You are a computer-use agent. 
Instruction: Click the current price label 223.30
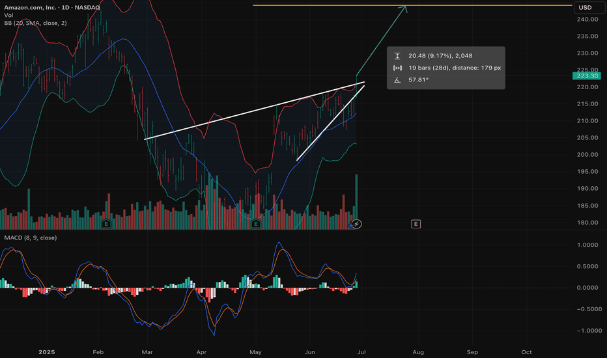pyautogui.click(x=587, y=76)
